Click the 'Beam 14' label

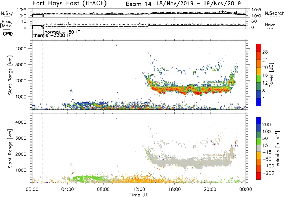tap(138, 4)
